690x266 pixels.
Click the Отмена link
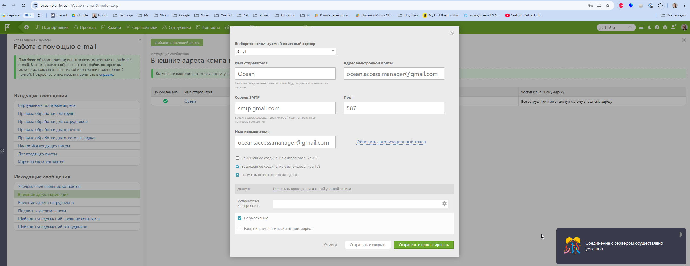[x=330, y=245]
